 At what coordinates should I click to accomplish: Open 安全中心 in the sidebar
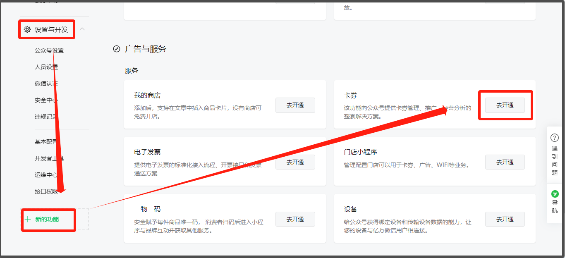pos(46,100)
